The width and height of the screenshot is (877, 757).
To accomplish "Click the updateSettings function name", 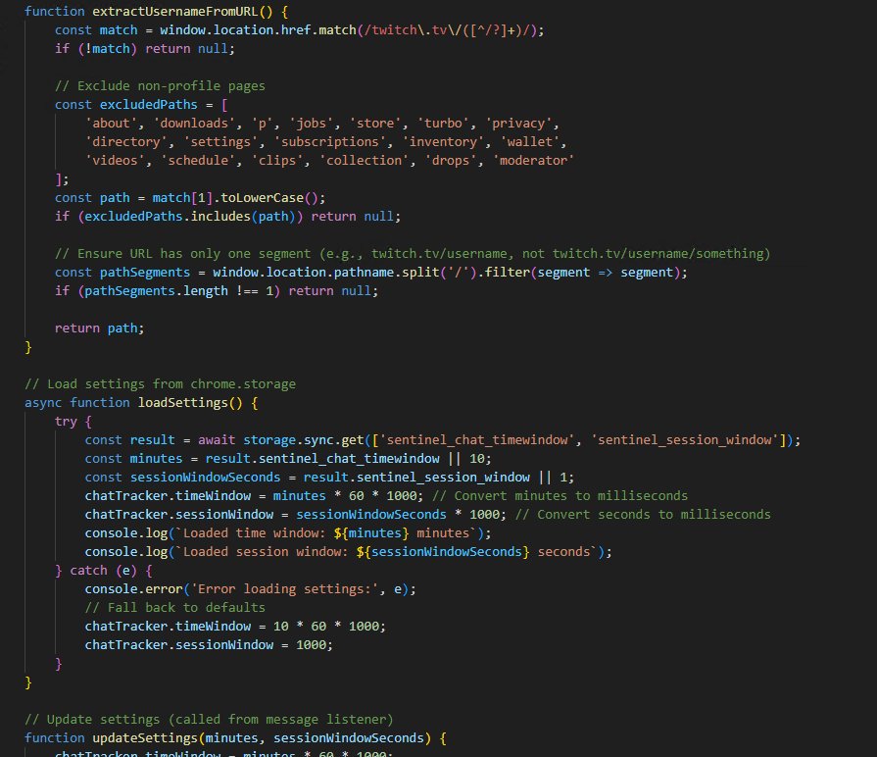I will 145,738.
